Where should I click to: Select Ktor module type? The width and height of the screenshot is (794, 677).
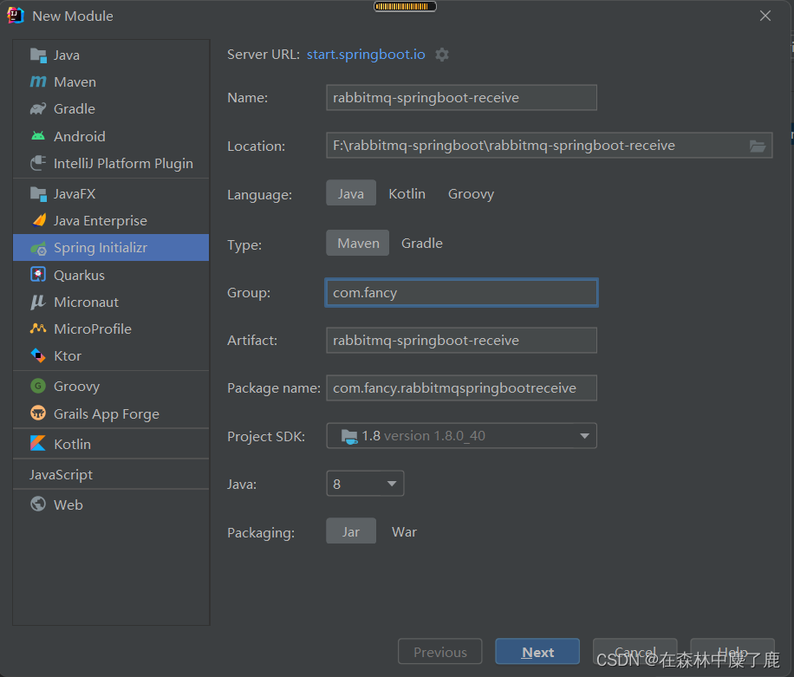pyautogui.click(x=111, y=356)
